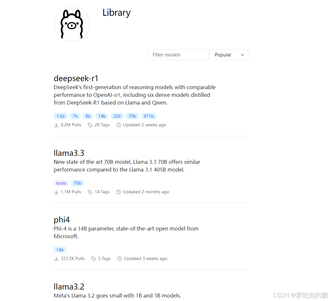Click the 14b tag under phi4
The width and height of the screenshot is (329, 301).
[60, 250]
